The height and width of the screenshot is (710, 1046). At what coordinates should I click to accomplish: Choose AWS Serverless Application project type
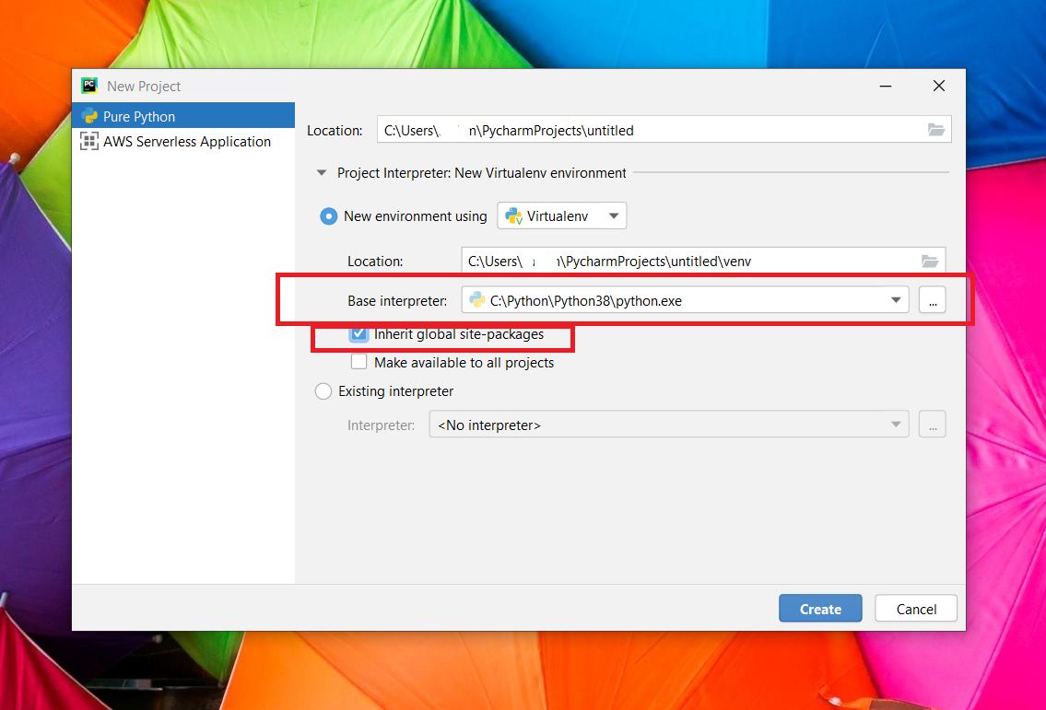pyautogui.click(x=186, y=142)
